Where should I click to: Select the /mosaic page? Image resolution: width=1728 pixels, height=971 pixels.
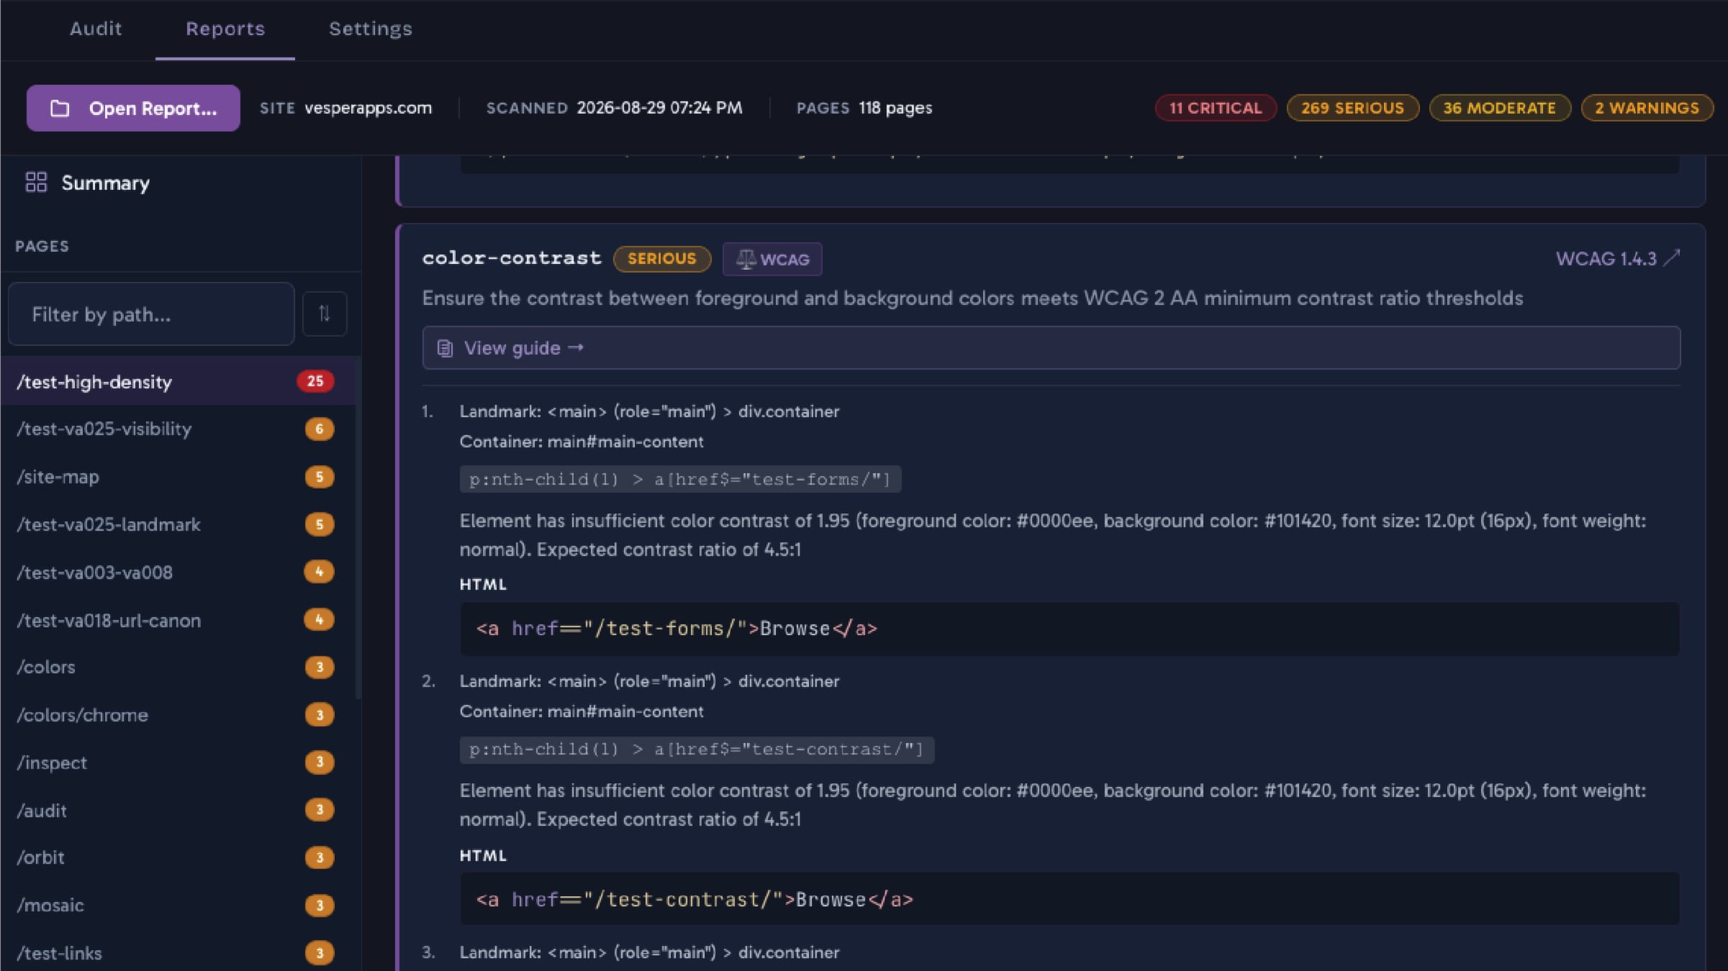point(178,905)
